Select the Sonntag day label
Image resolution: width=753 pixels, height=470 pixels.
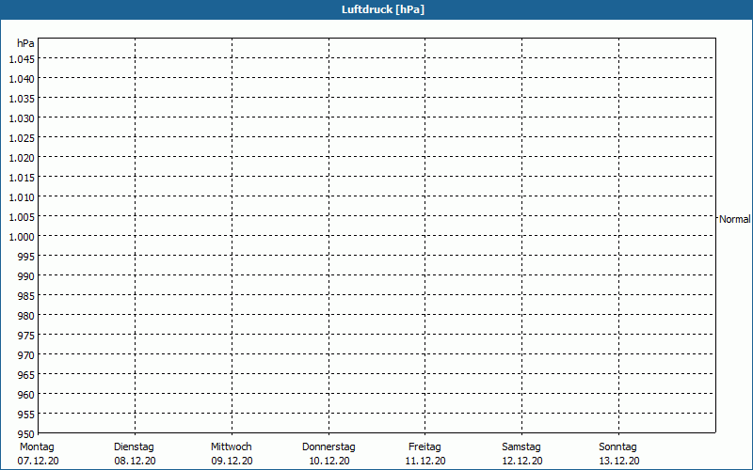618,446
